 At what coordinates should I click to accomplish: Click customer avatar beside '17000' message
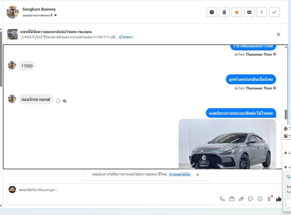(12, 65)
